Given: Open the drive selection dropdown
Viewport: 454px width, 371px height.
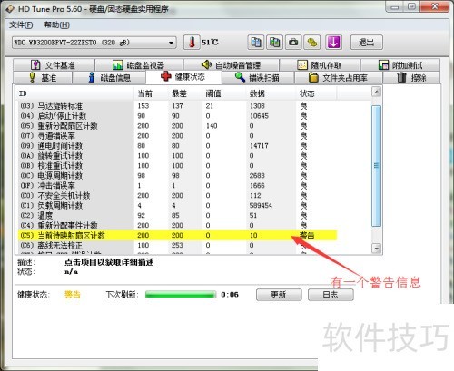Looking at the screenshot, I should click(x=172, y=43).
